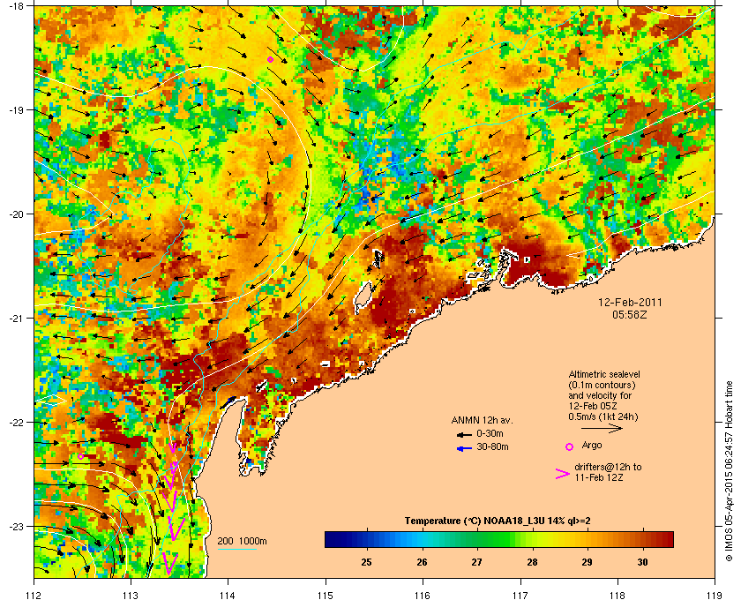Image resolution: width=741 pixels, height=600 pixels.
Task: Click the 'drifters@12h to' legend text
Action: pyautogui.click(x=608, y=467)
